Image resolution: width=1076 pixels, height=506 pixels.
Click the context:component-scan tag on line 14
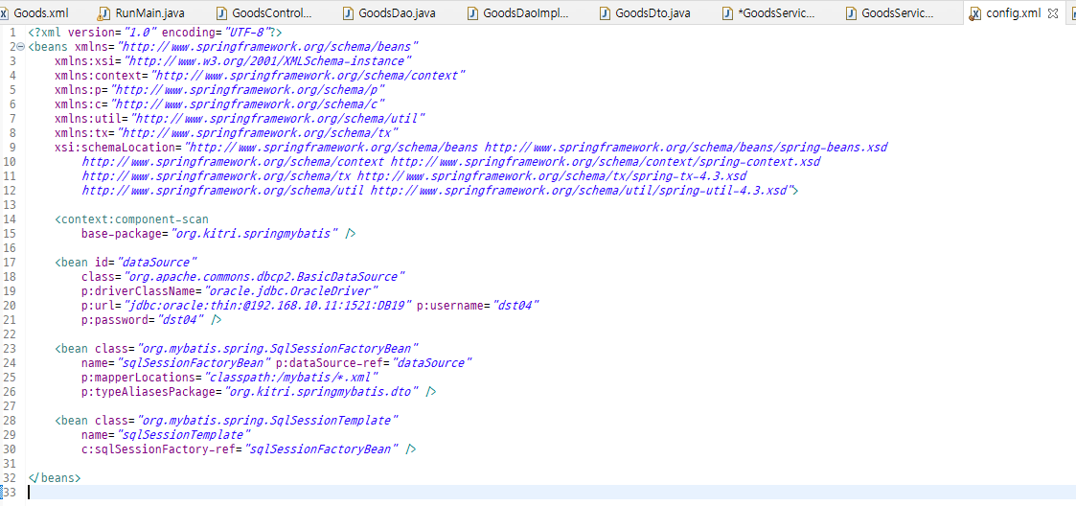point(132,219)
